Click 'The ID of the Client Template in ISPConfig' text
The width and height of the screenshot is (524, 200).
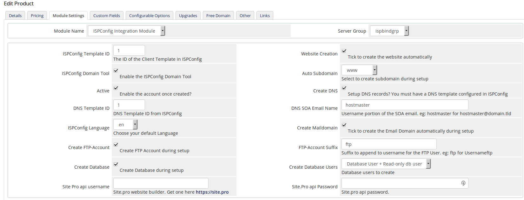[x=157, y=59]
